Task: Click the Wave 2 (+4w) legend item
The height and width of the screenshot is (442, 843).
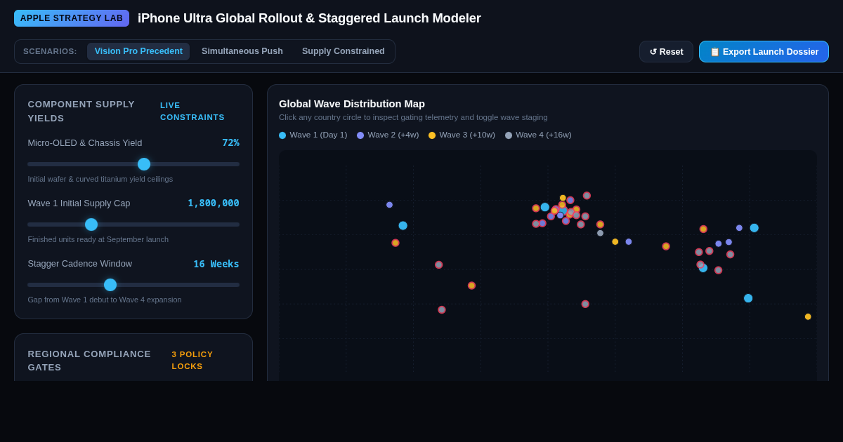Action: [388, 135]
